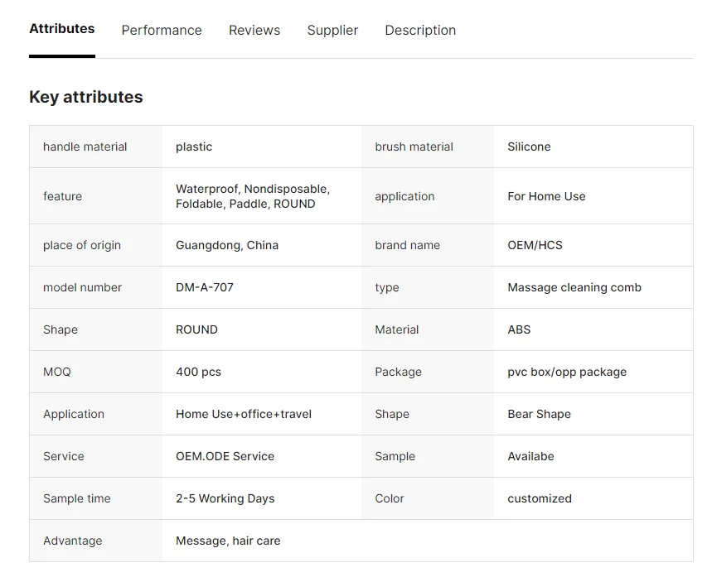The width and height of the screenshot is (712, 577).
Task: Select the 'Color' label
Action: point(389,498)
